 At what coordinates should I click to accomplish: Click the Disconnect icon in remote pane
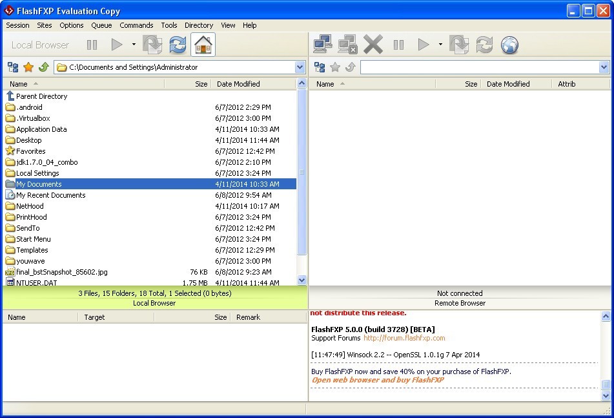(x=347, y=45)
